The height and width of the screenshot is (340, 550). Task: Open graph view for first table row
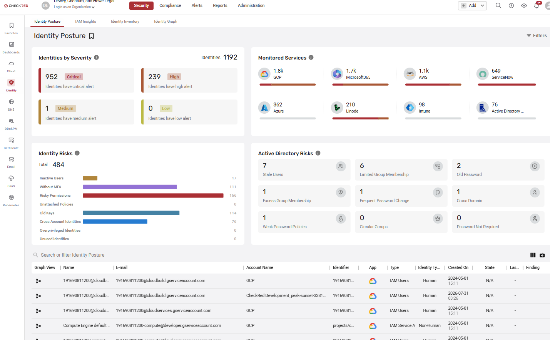[38, 281]
